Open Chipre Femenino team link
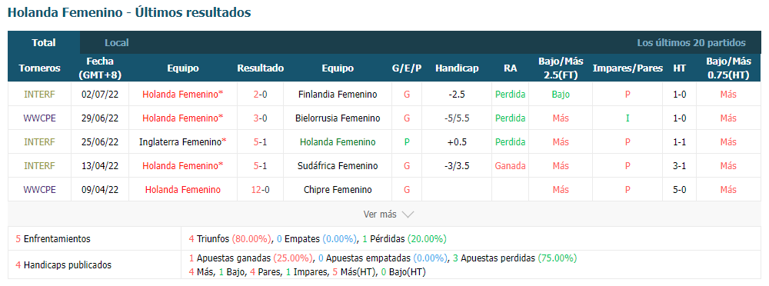Screen dimensions: 769x286 [x=338, y=189]
